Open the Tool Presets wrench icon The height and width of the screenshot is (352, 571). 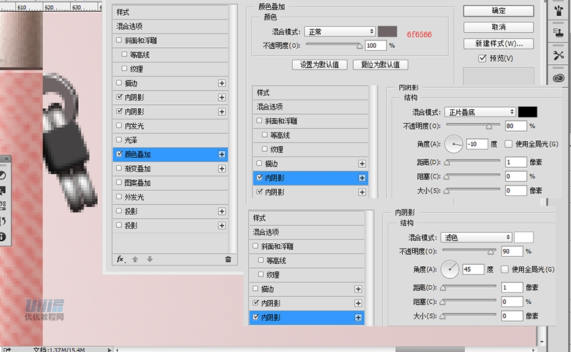[559, 55]
